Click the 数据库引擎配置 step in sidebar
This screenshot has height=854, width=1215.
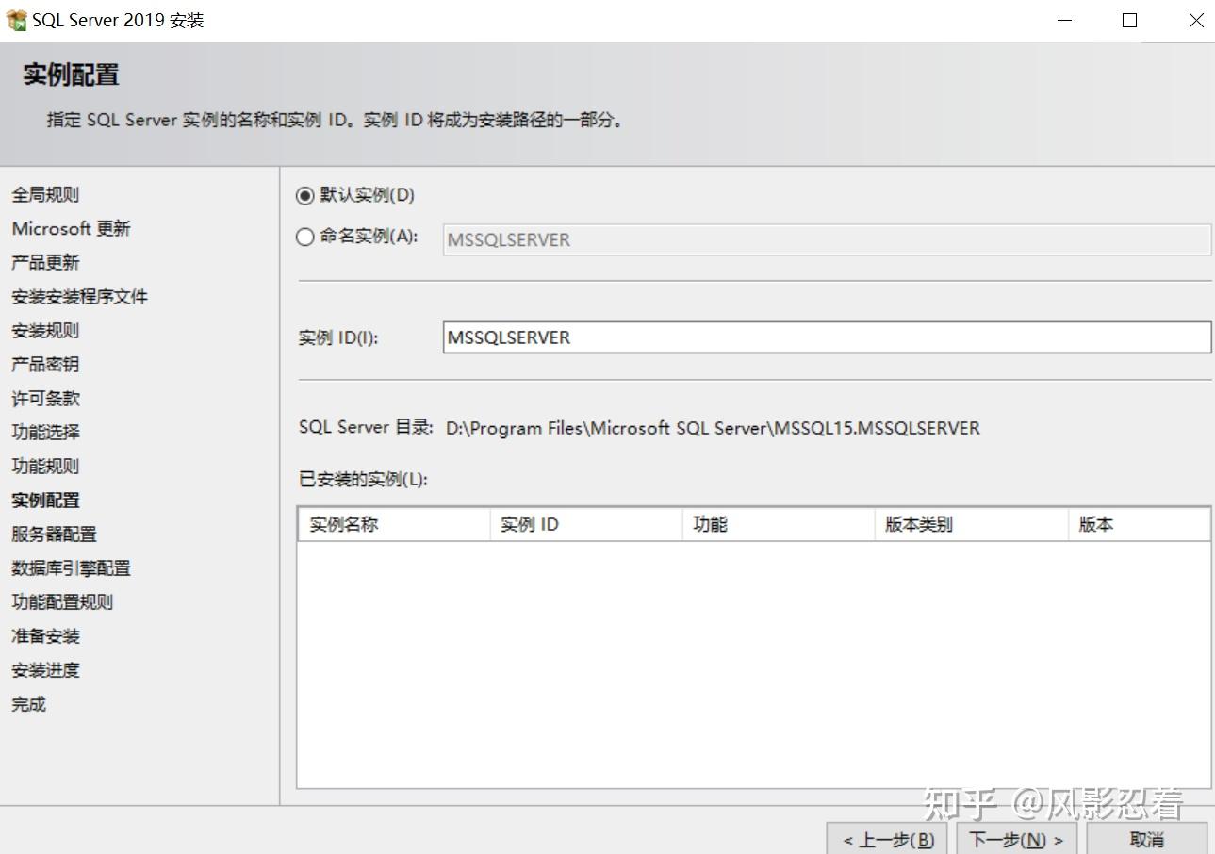click(71, 568)
